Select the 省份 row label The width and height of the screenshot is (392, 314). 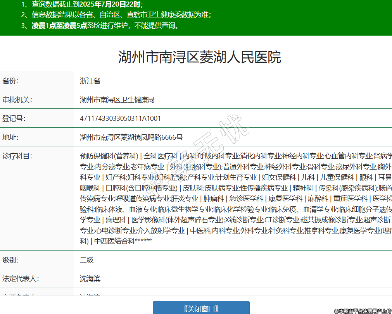(11, 81)
